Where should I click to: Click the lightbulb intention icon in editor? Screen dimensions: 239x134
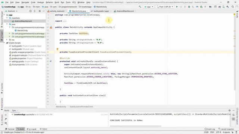(57, 49)
